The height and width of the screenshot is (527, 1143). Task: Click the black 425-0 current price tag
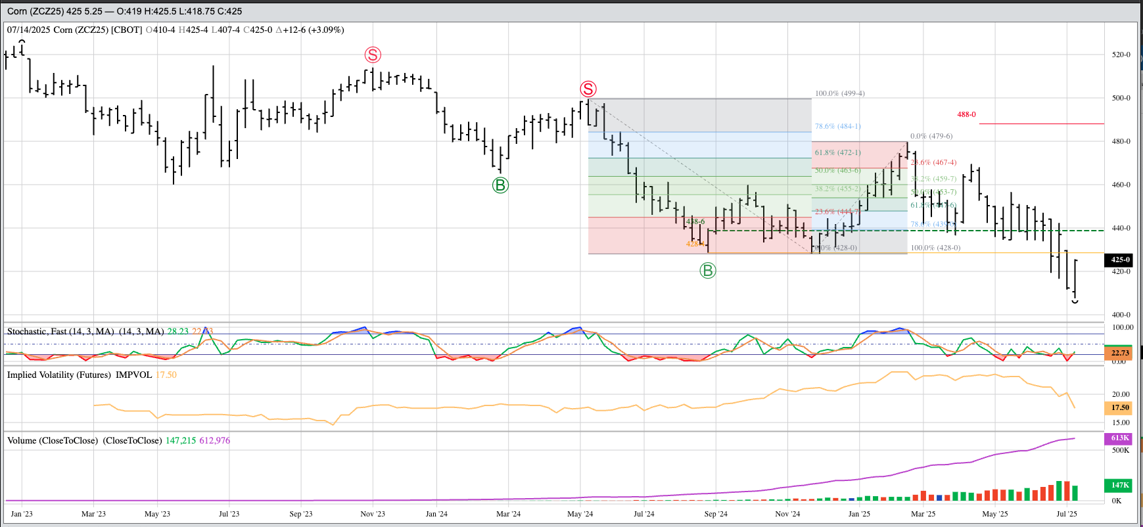(x=1120, y=260)
